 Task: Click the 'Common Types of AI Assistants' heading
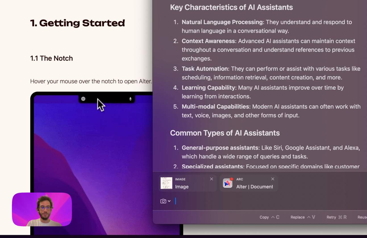[225, 133]
